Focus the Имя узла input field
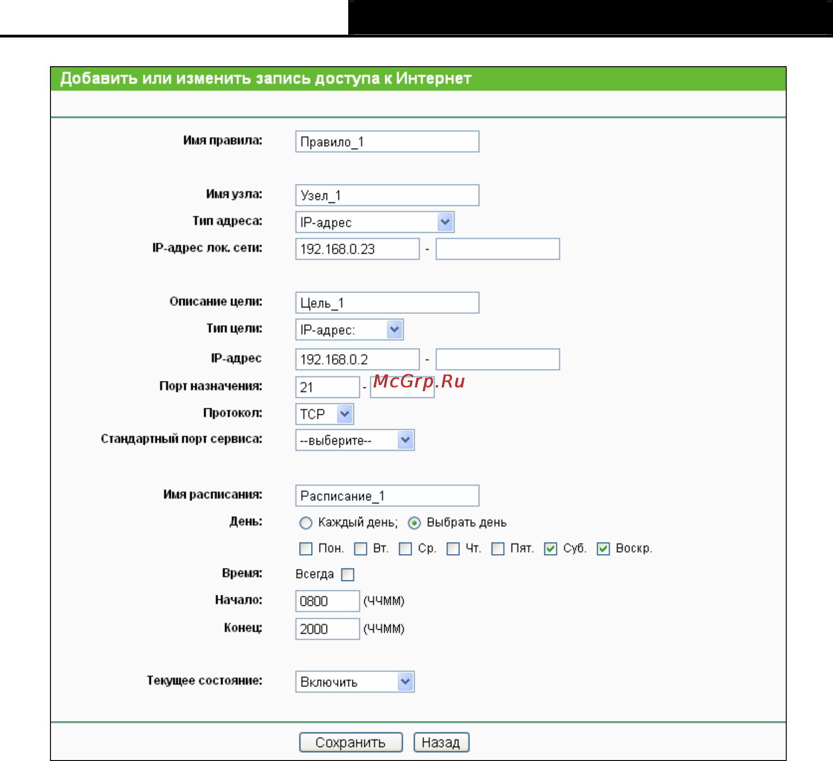The image size is (833, 761). coord(387,195)
